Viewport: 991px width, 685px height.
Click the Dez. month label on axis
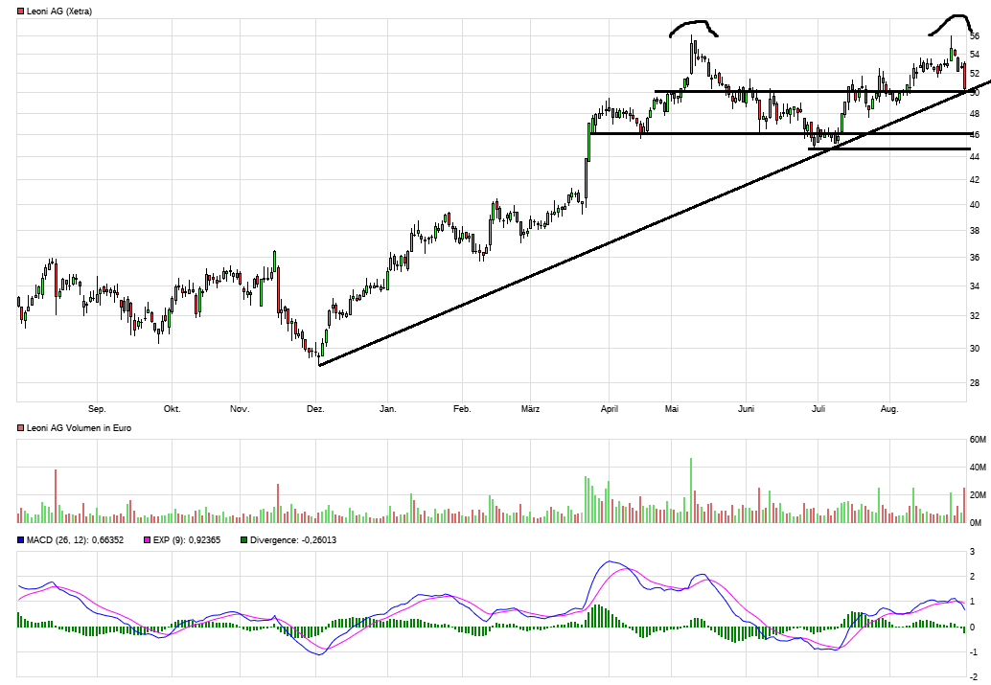pos(315,409)
